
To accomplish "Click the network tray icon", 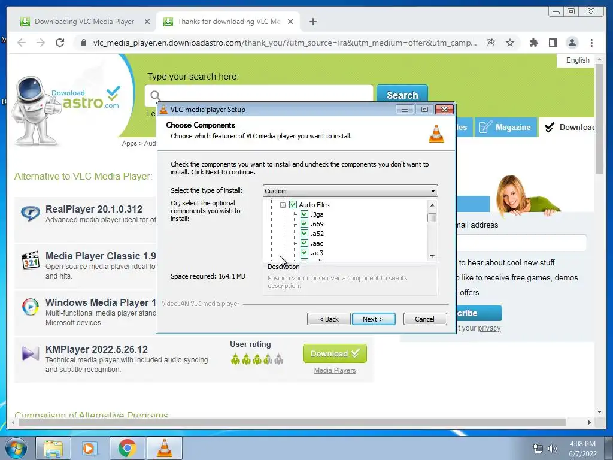I will pos(538,449).
